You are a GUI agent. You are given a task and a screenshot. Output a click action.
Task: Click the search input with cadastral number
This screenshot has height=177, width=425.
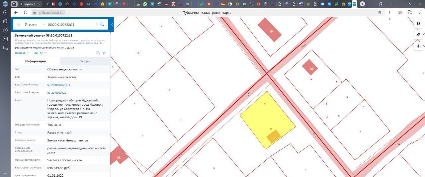click(70, 24)
